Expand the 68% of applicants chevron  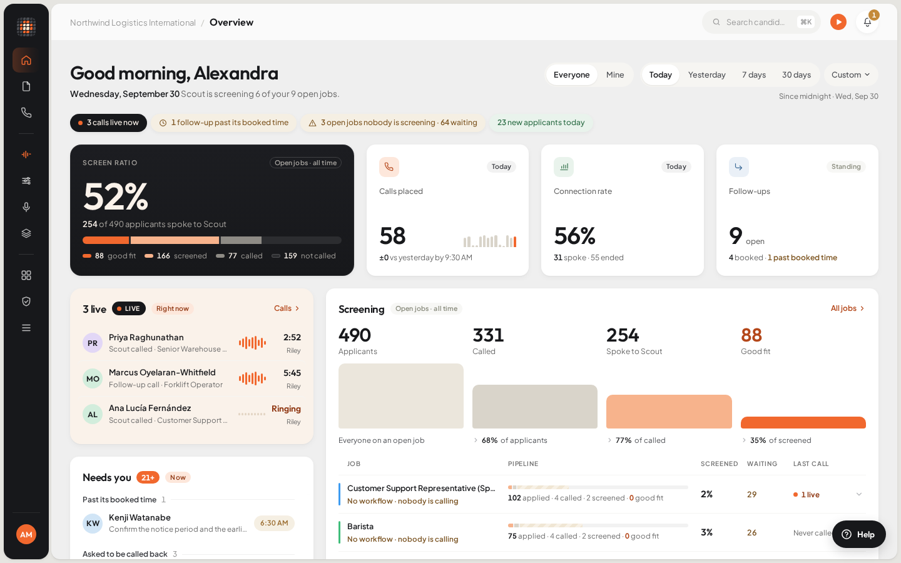click(476, 440)
